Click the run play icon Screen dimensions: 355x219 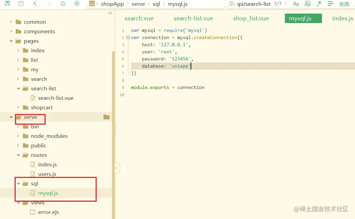[77, 3]
